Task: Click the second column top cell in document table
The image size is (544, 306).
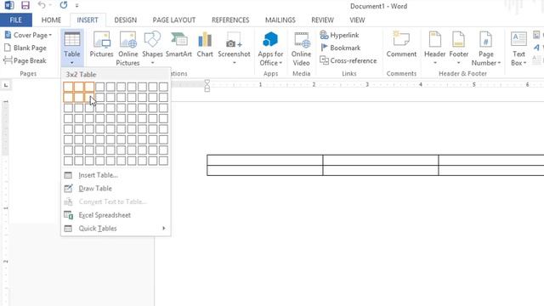Action: tap(381, 160)
